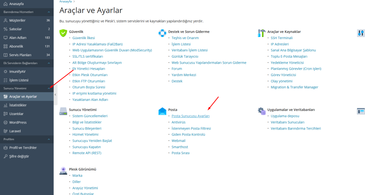Click the Destek ve Sorun Giderme lifebuoy icon

pyautogui.click(x=162, y=33)
